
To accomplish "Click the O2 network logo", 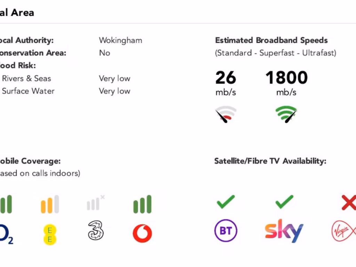I will pyautogui.click(x=6, y=234).
